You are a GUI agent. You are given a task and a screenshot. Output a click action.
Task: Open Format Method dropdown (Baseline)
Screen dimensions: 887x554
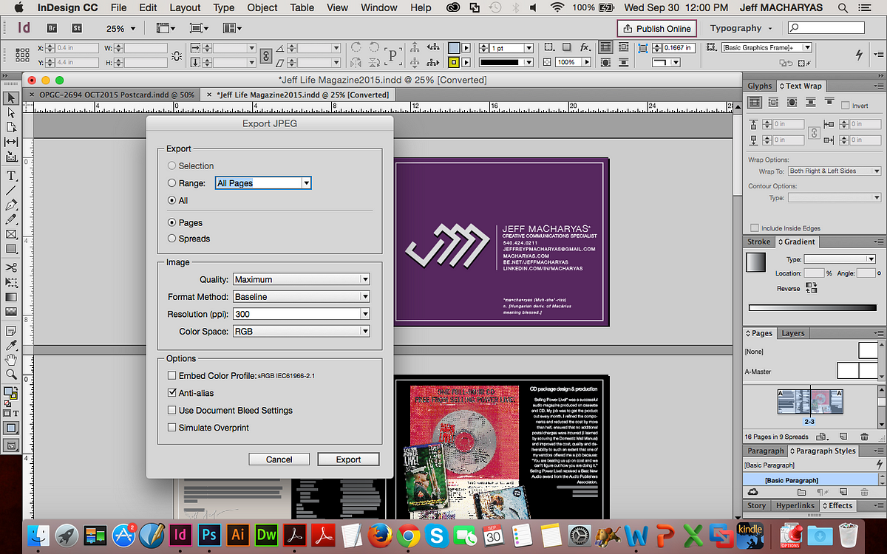[301, 296]
